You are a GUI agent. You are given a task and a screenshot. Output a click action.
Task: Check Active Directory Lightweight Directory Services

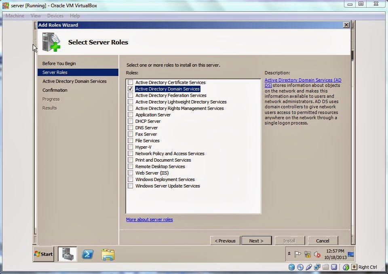(x=131, y=101)
